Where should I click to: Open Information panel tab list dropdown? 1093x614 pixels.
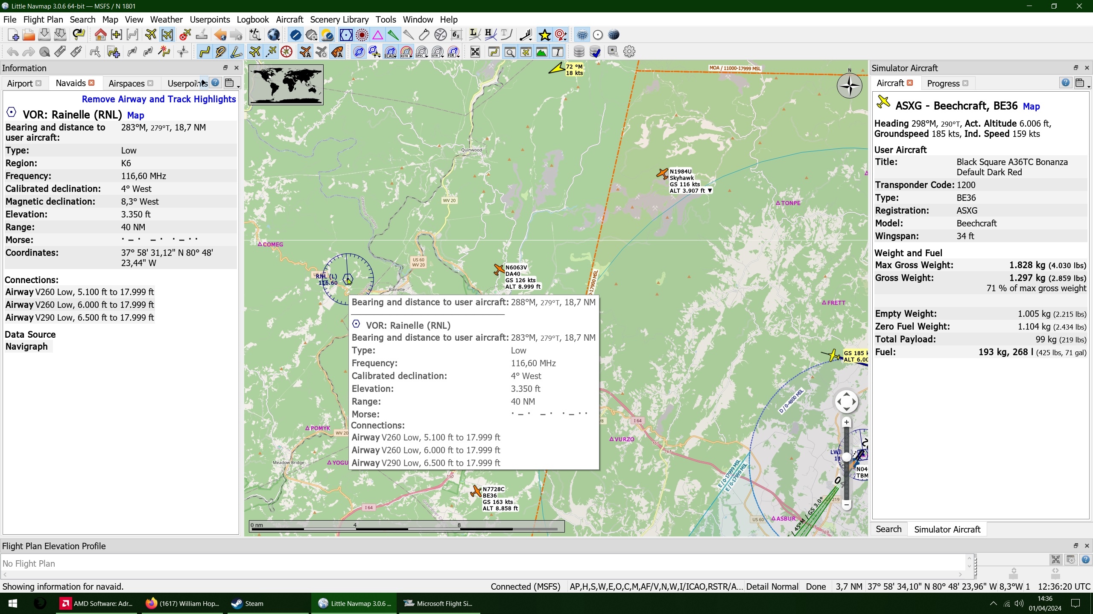pos(231,83)
